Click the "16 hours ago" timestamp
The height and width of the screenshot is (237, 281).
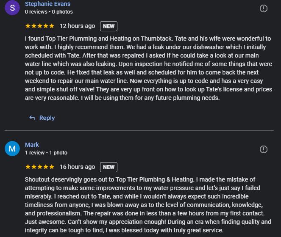pos(78,167)
